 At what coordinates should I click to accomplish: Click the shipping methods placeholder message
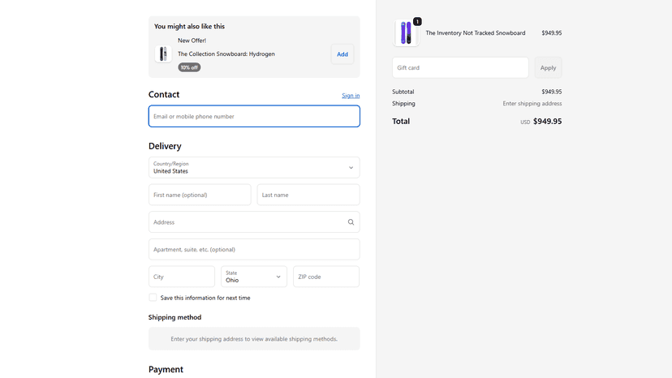pos(254,339)
